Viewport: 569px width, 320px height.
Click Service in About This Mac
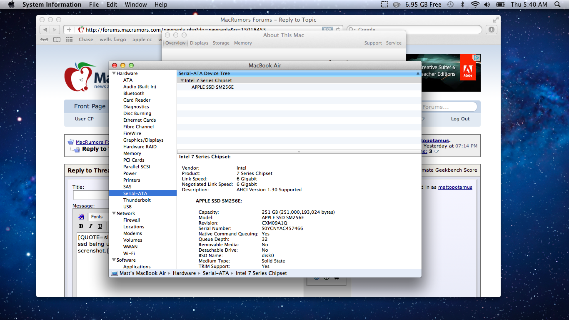pos(394,43)
